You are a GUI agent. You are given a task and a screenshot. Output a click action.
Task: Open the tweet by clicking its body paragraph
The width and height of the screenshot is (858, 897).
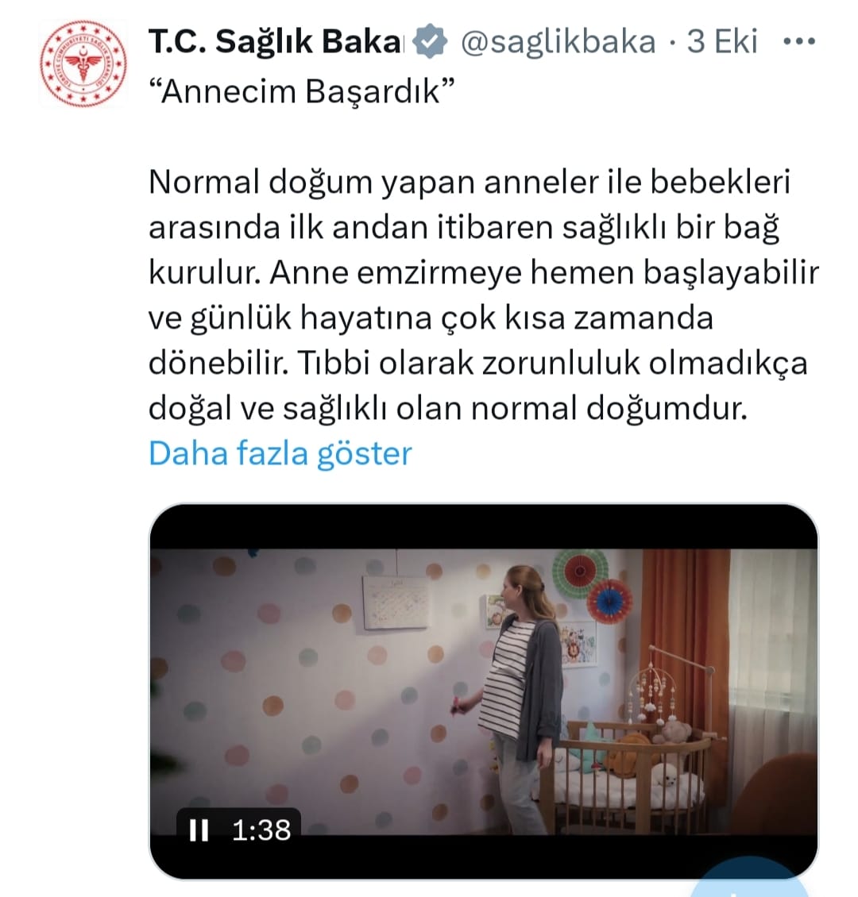point(484,295)
